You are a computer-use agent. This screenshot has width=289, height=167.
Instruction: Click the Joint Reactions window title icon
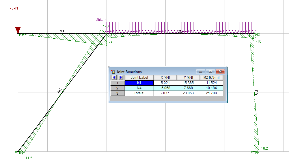click(113, 72)
